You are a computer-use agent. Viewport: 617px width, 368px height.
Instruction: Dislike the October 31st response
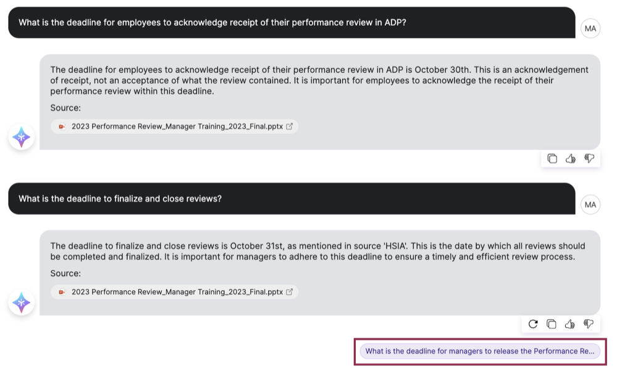[589, 324]
